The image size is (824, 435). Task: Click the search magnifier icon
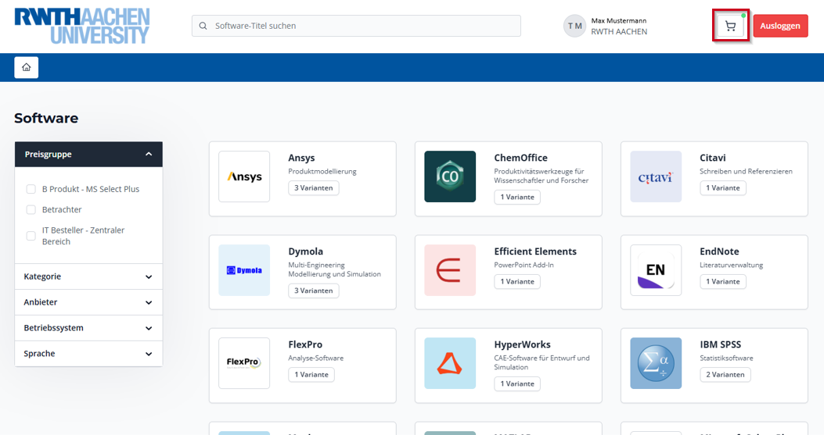coord(203,26)
